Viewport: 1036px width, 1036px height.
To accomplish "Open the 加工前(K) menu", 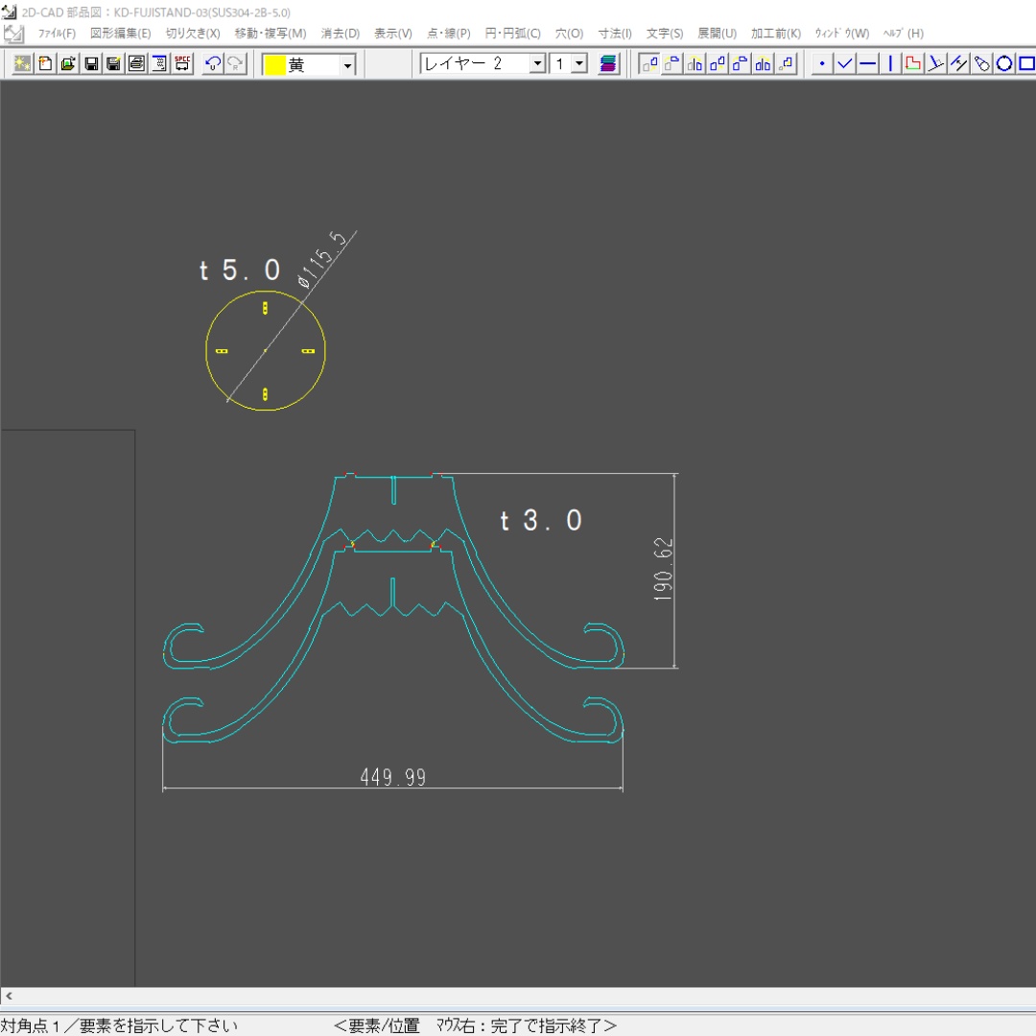I will coord(776,33).
